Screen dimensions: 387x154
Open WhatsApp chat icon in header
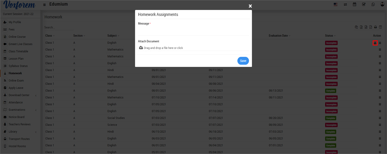[373, 4]
